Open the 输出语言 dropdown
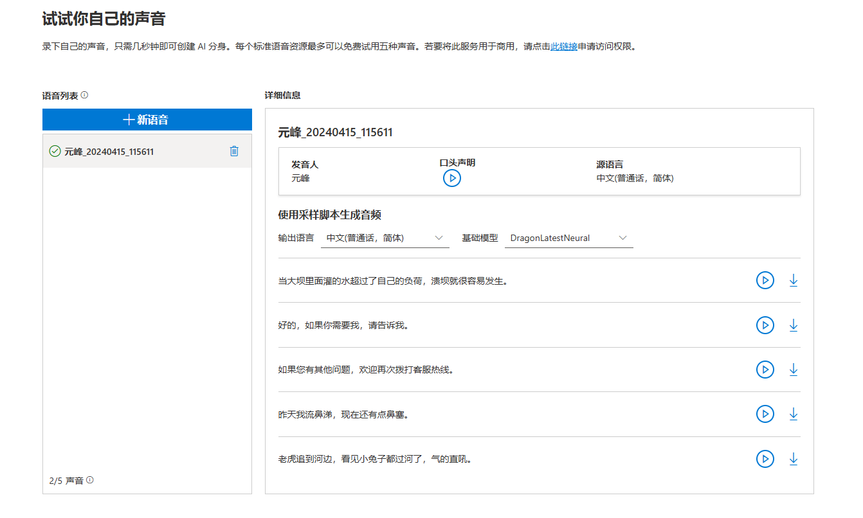 click(x=385, y=238)
